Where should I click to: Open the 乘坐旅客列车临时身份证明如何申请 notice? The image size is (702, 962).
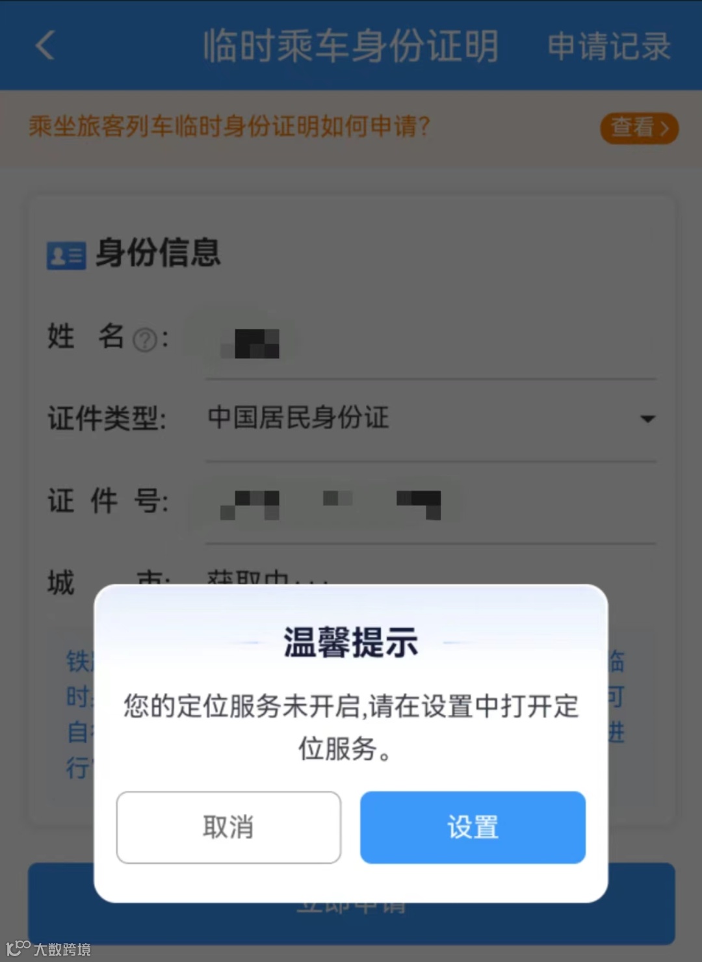click(229, 126)
